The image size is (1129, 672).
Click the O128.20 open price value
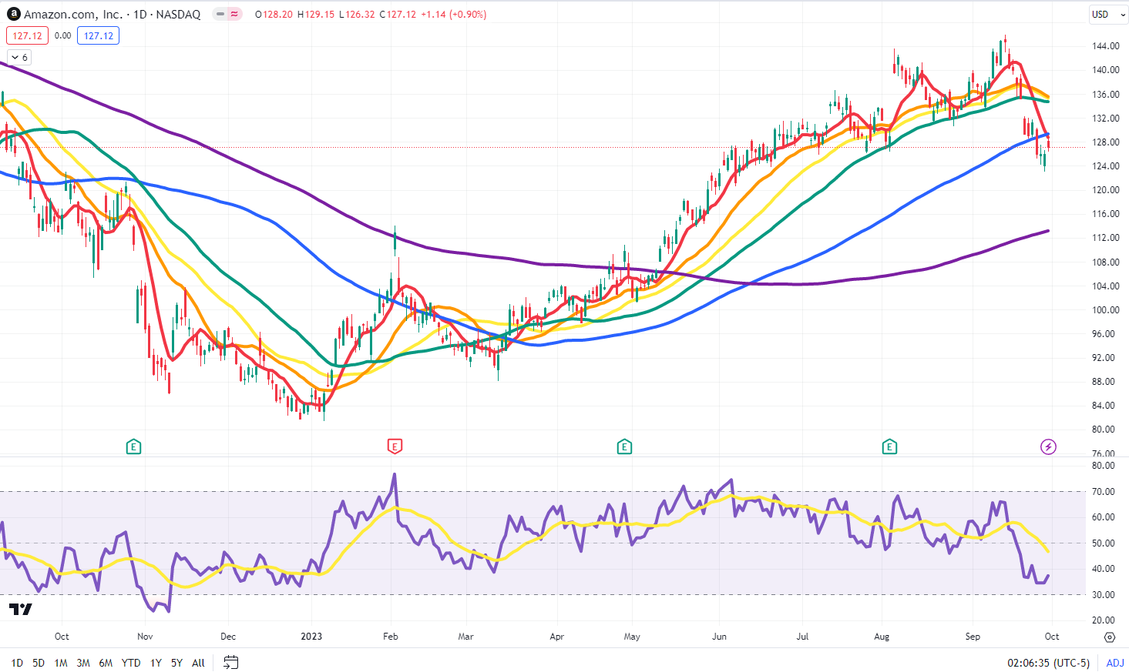pos(274,15)
